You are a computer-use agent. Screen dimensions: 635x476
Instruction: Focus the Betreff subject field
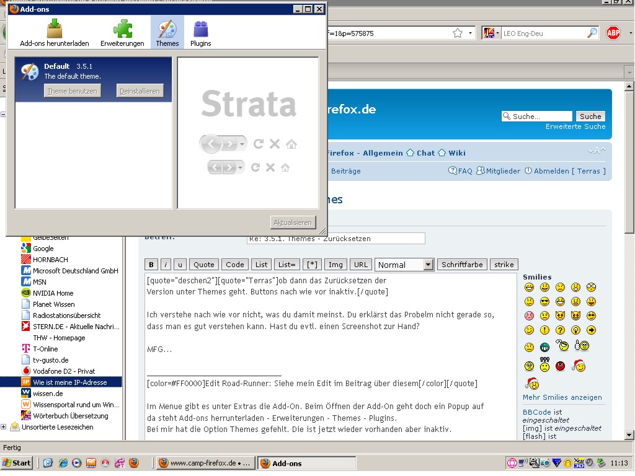(x=335, y=239)
